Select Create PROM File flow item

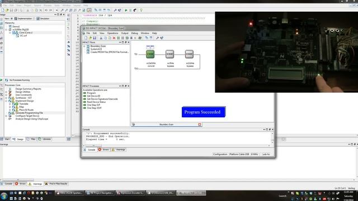[x=110, y=52]
